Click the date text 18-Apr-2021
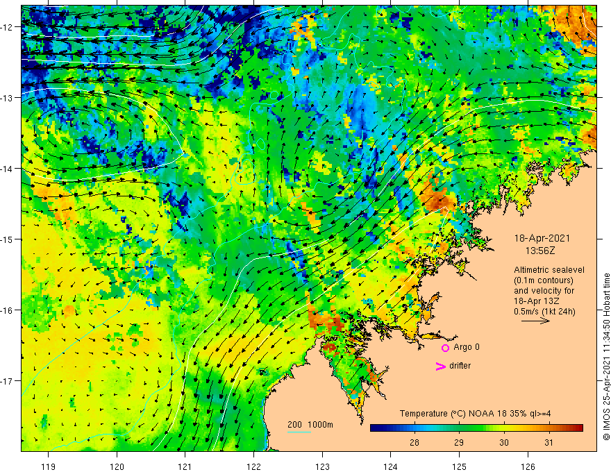The width and height of the screenshot is (611, 472). click(x=542, y=238)
